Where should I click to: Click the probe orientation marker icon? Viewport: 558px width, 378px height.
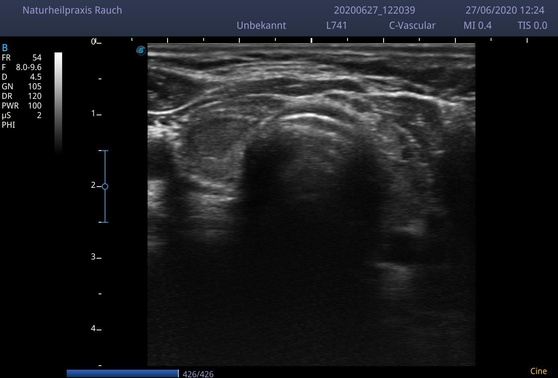point(141,51)
